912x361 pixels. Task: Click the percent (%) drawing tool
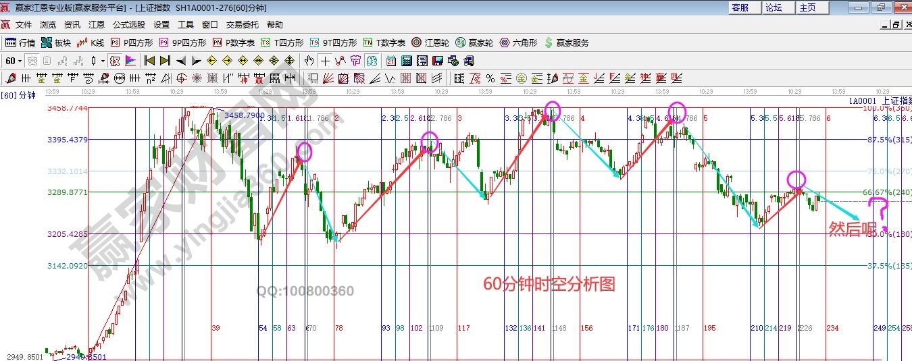click(490, 78)
